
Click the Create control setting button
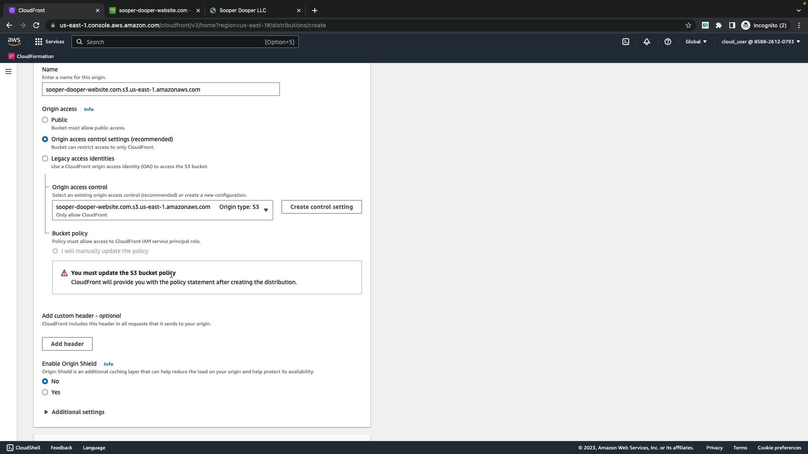click(321, 207)
